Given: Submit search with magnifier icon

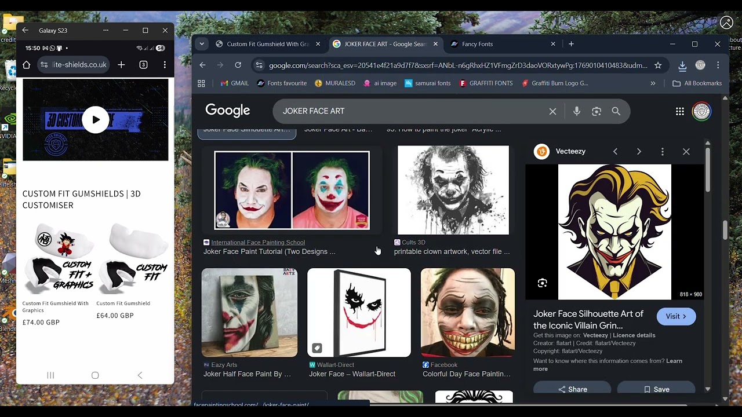Looking at the screenshot, I should tap(616, 111).
